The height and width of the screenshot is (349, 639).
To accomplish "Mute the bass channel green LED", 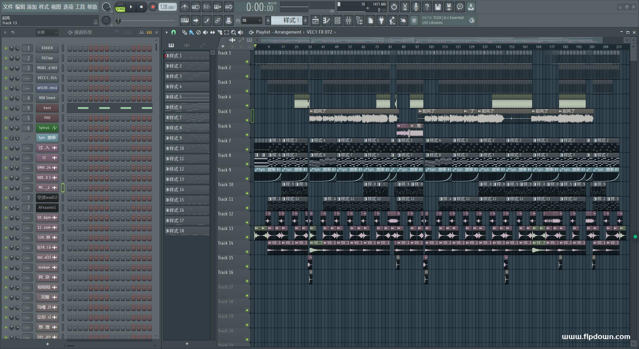I will tap(6, 108).
